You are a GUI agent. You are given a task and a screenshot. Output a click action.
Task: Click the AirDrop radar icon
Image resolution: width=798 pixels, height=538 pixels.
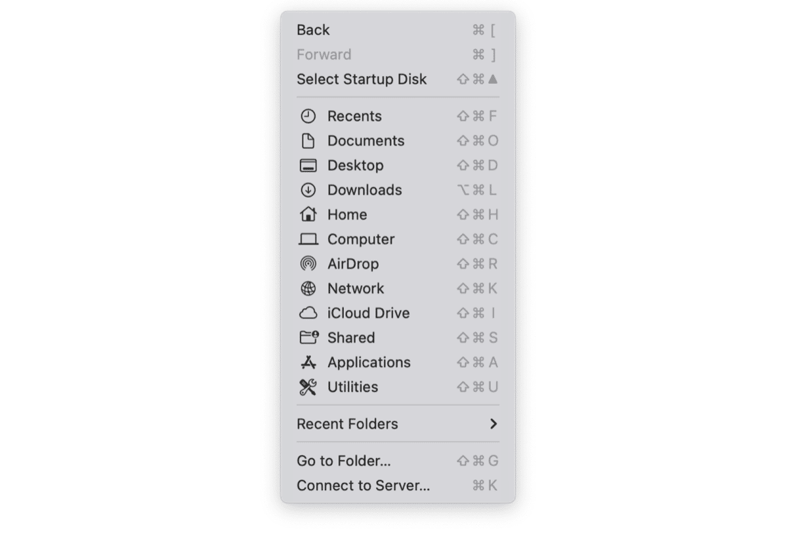pyautogui.click(x=308, y=264)
